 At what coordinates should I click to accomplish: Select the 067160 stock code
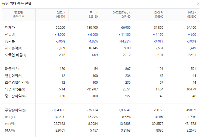click(126, 17)
